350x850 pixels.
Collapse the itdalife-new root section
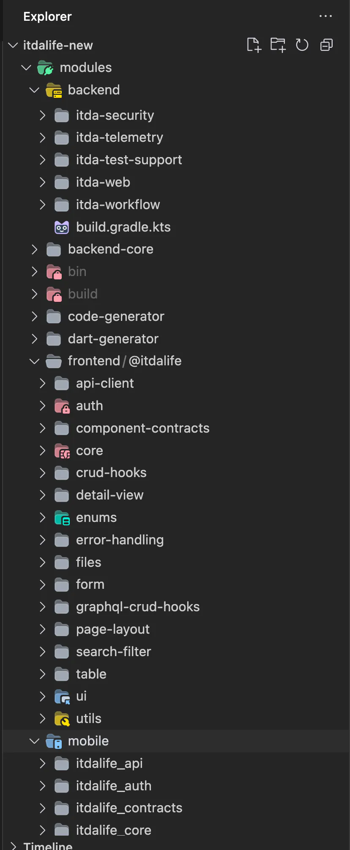[x=13, y=45]
